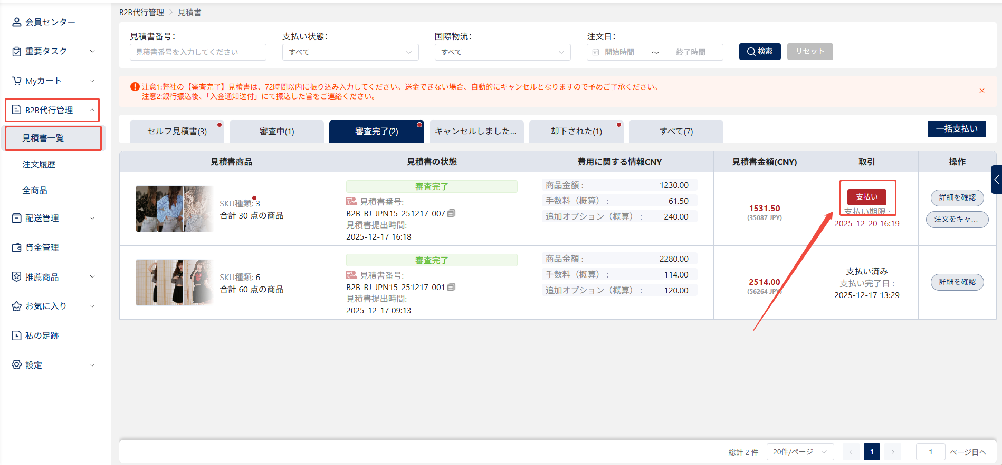Expand the 重要タスク menu chevron
The width and height of the screenshot is (1002, 465).
click(x=92, y=51)
